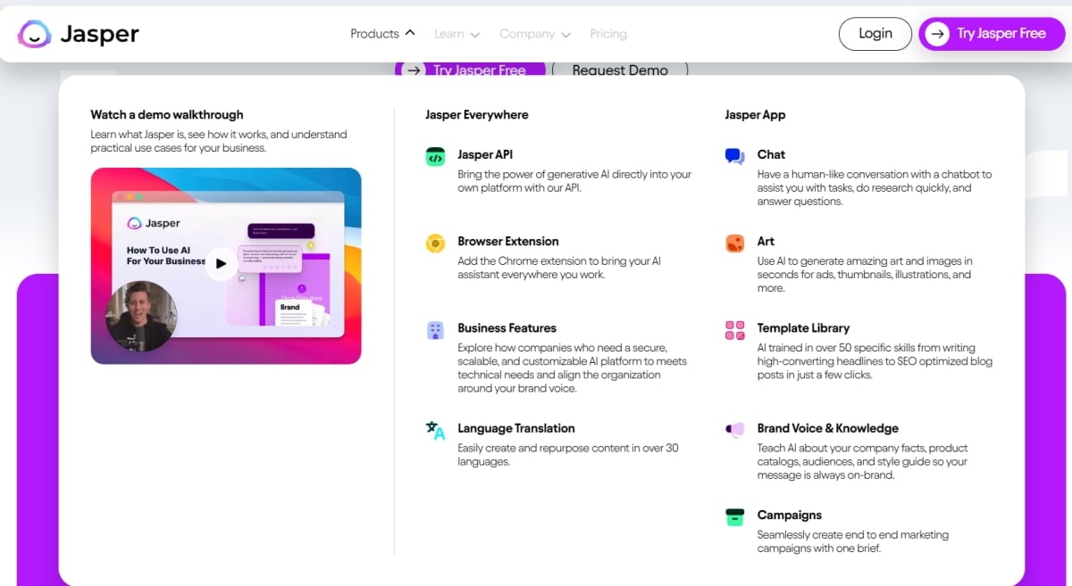Expand the Learn dropdown chevron
The width and height of the screenshot is (1072, 586).
[475, 35]
